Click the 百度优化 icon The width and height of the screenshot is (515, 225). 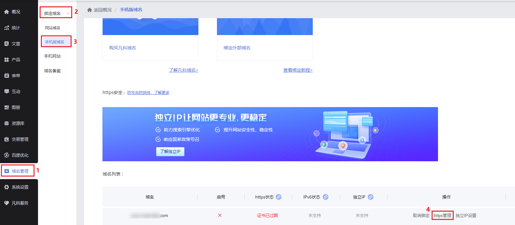tap(6, 155)
